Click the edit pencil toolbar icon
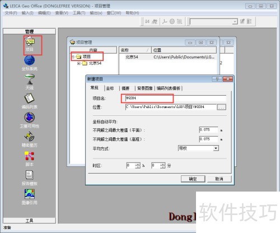 [242, 21]
